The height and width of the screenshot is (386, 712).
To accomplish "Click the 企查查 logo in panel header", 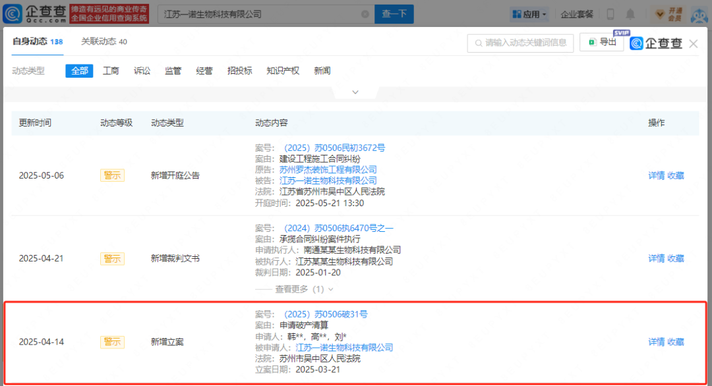I will coord(656,43).
